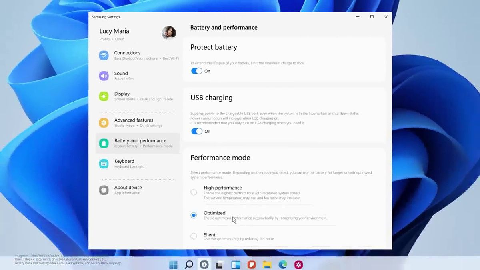
Task: Disable USB charging
Action: pyautogui.click(x=196, y=131)
